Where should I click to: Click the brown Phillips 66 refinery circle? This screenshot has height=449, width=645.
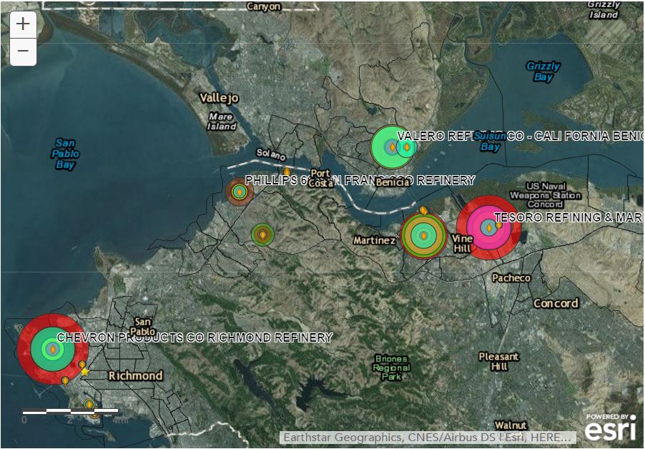point(239,192)
